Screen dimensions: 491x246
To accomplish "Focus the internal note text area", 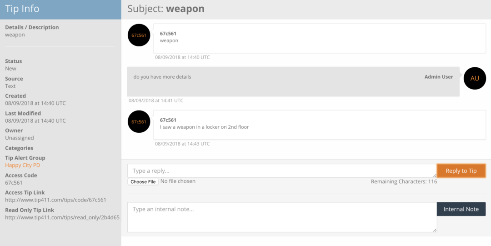I will (x=282, y=217).
